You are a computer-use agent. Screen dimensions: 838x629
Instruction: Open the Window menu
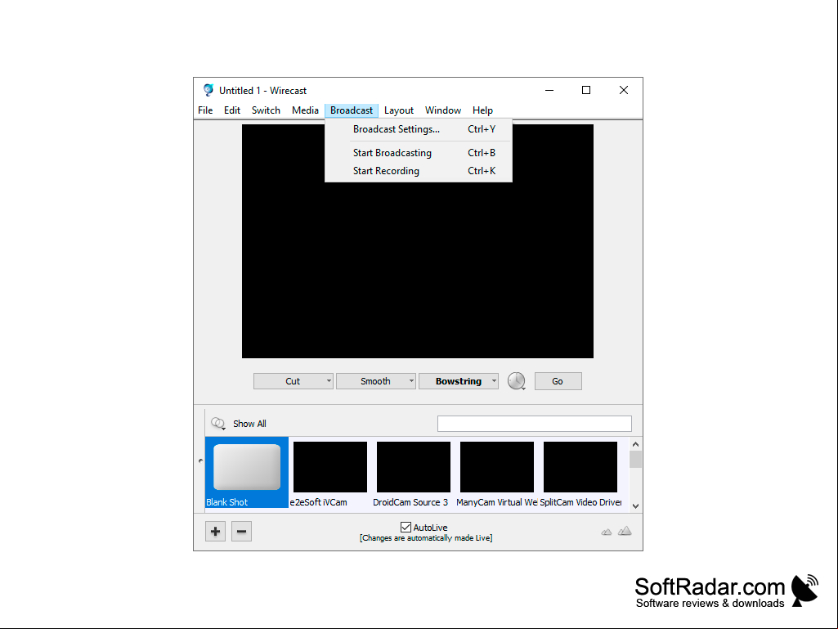tap(443, 110)
